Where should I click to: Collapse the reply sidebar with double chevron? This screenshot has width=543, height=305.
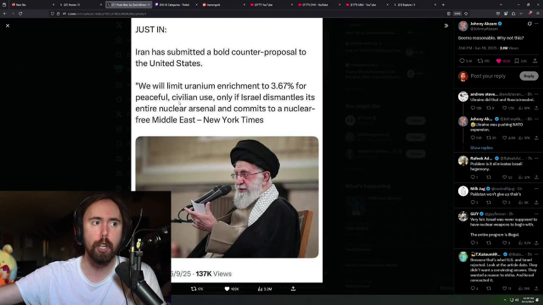pyautogui.click(x=446, y=26)
